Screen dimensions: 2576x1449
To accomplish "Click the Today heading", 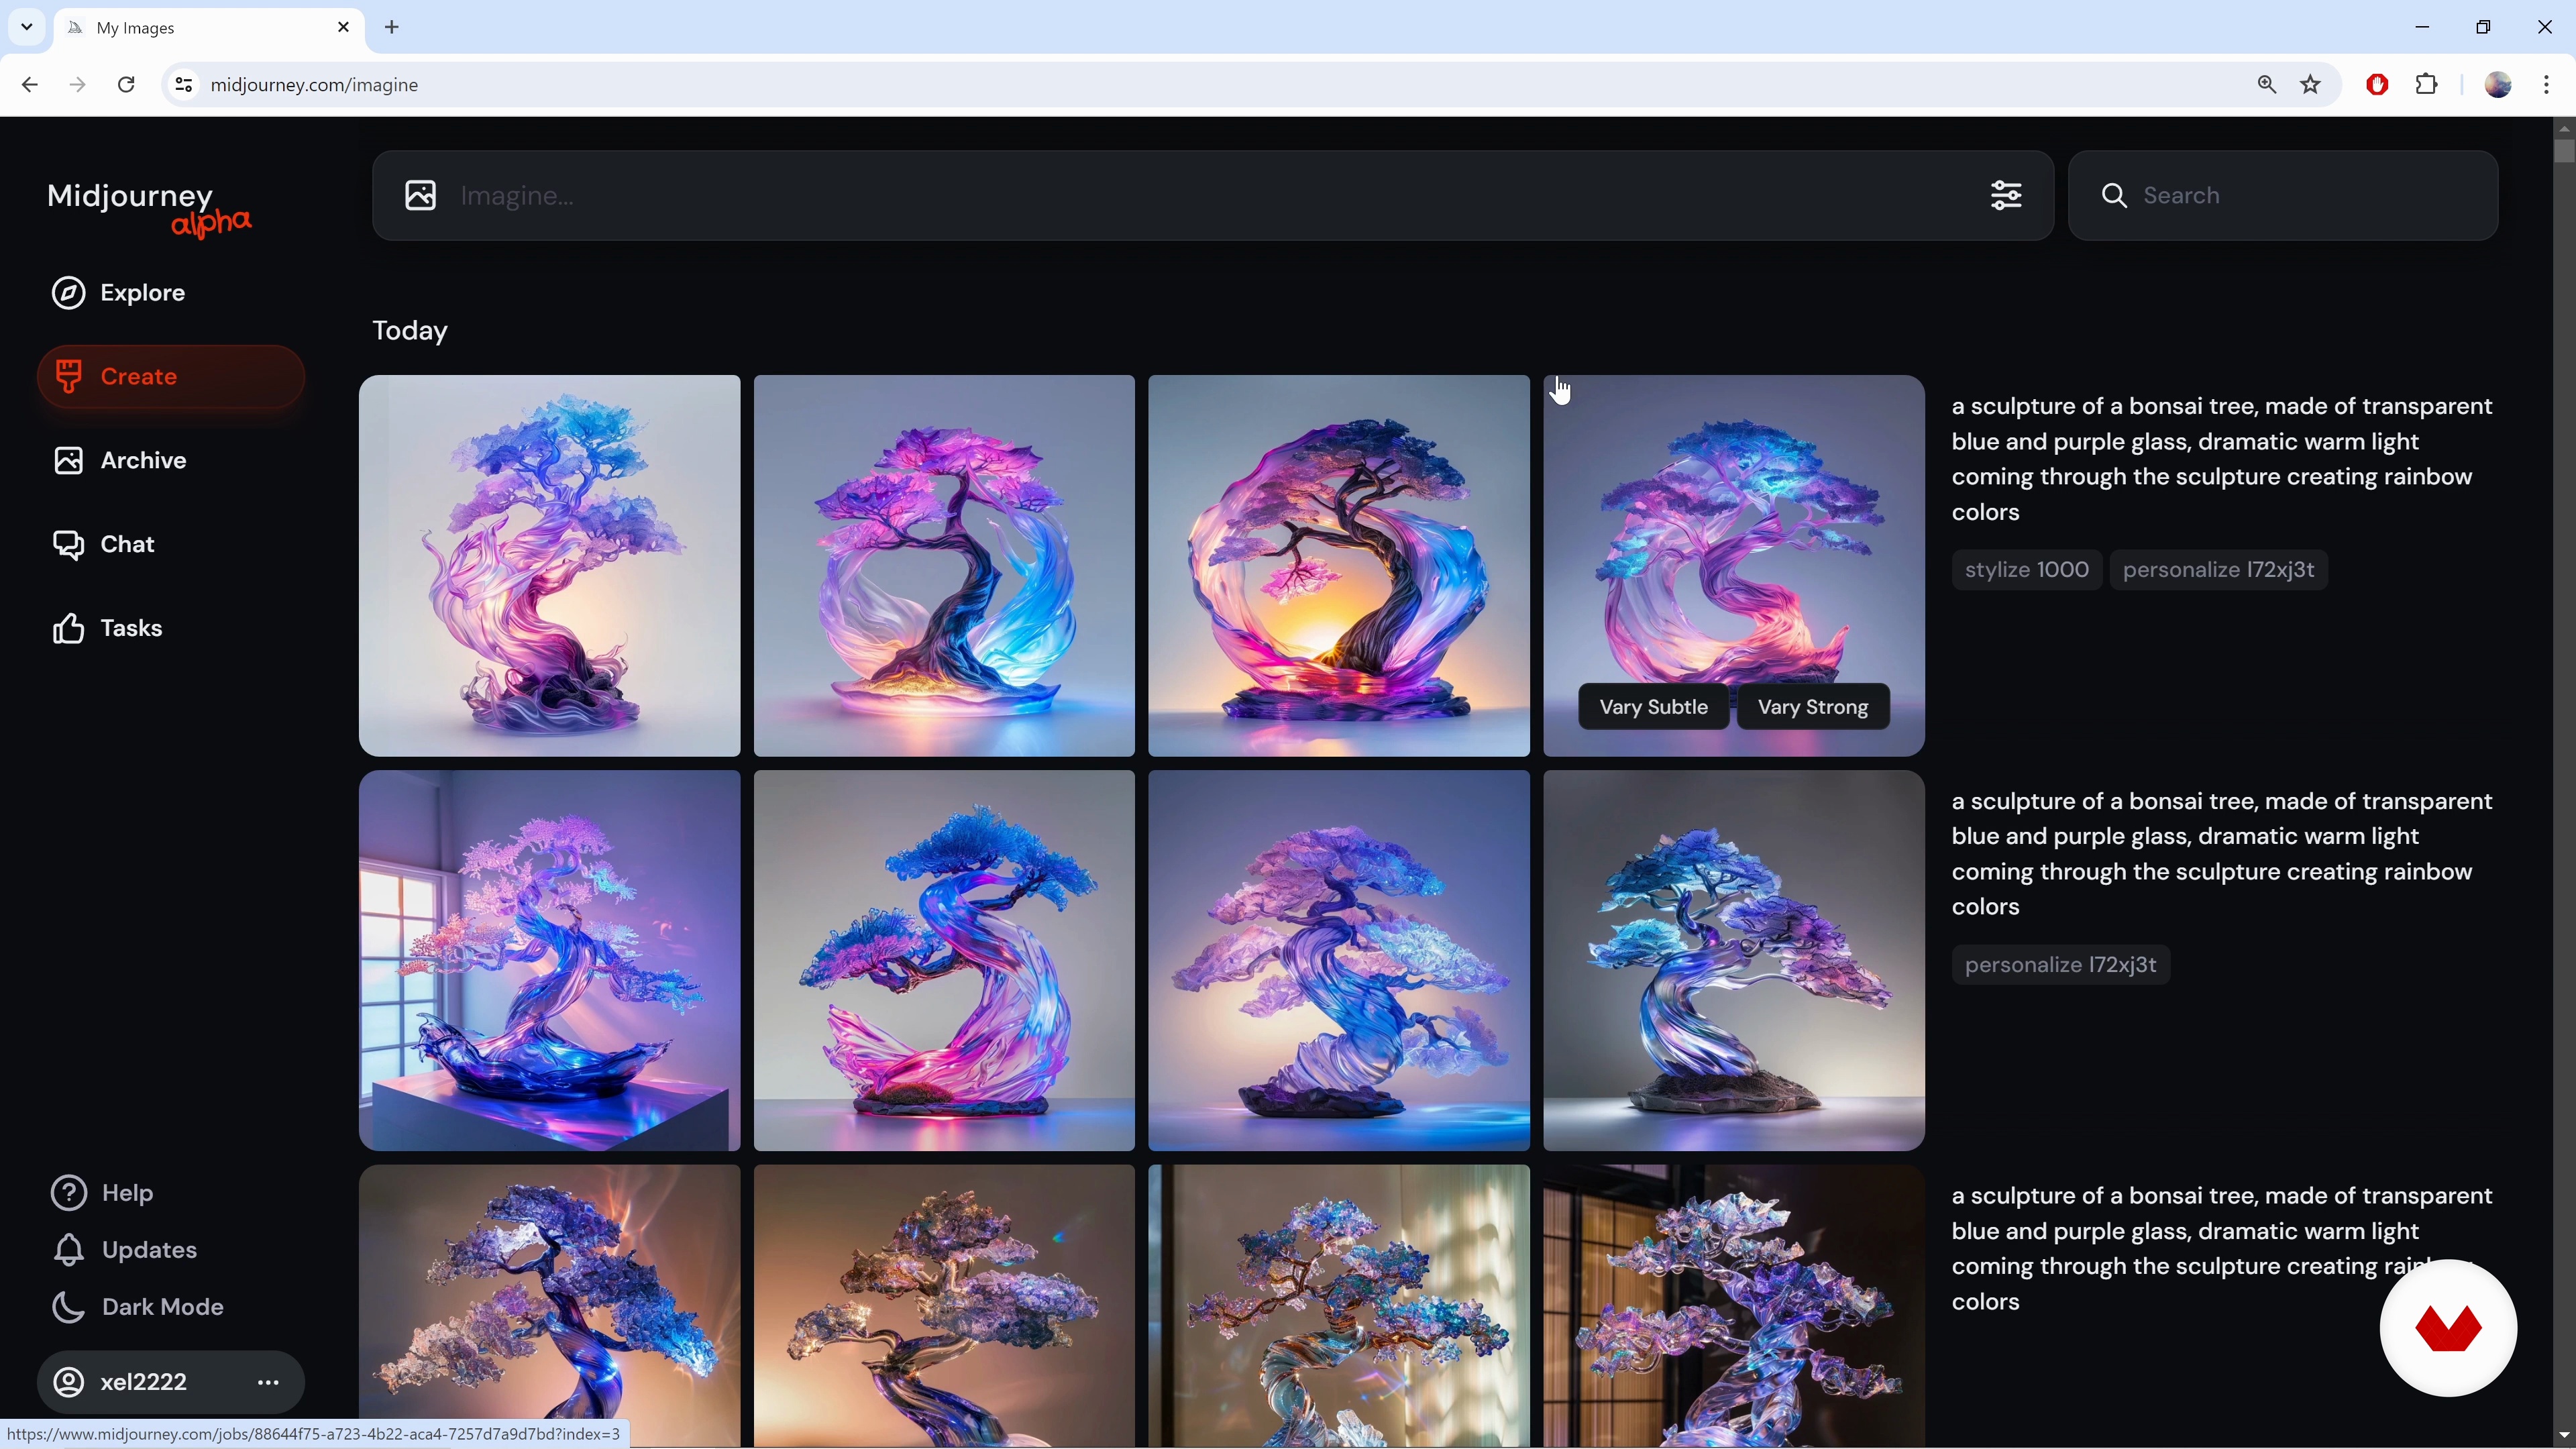I will tap(410, 332).
